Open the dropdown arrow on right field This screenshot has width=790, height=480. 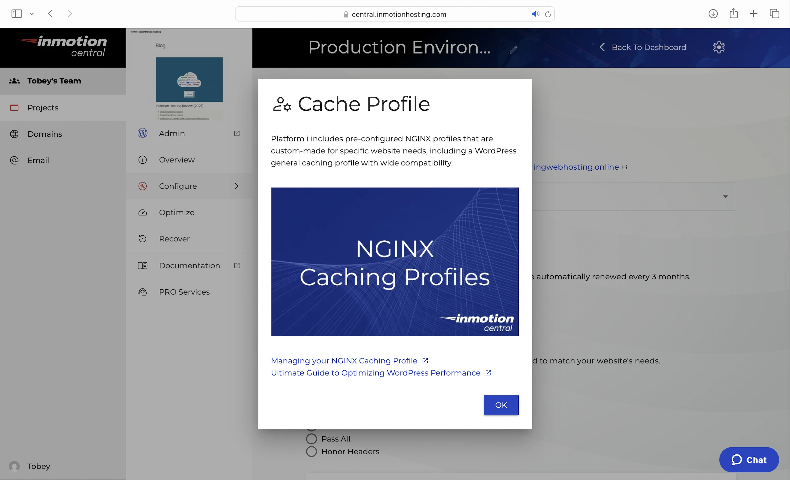click(725, 197)
